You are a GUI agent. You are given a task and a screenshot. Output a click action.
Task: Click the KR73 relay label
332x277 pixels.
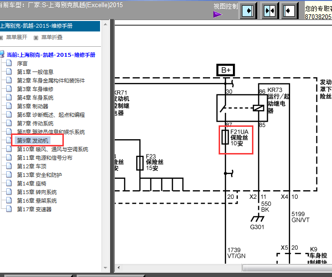[278, 100]
